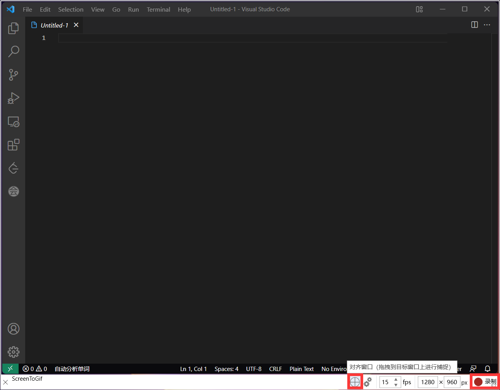Open the Extensions view icon
The height and width of the screenshot is (390, 500).
(14, 145)
